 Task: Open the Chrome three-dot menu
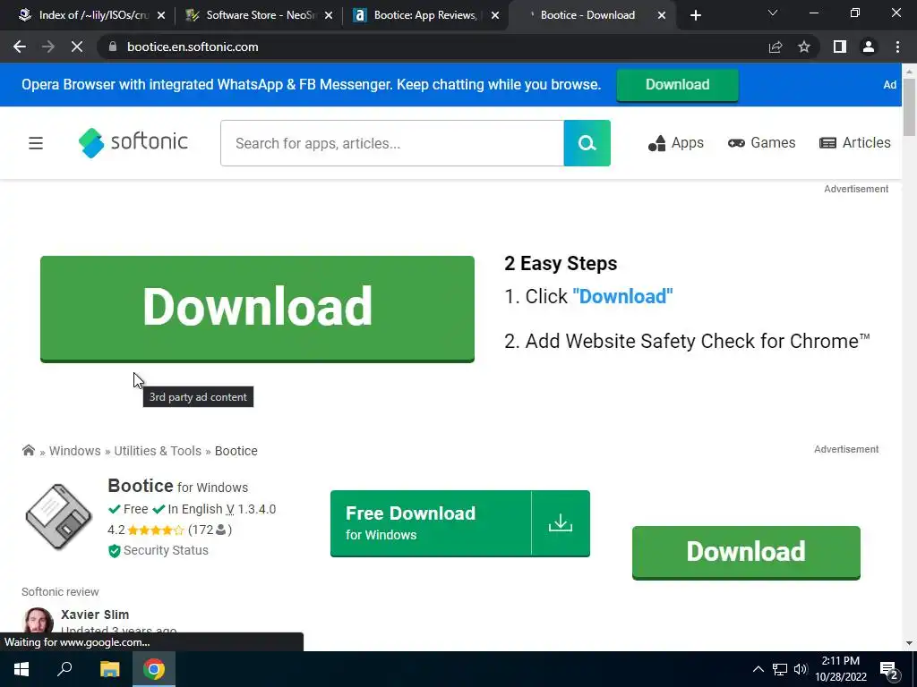(897, 47)
